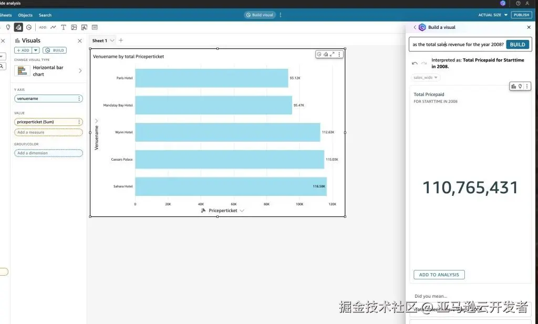Go back in Build a visual panel
This screenshot has width=538, height=324.
pos(415,27)
